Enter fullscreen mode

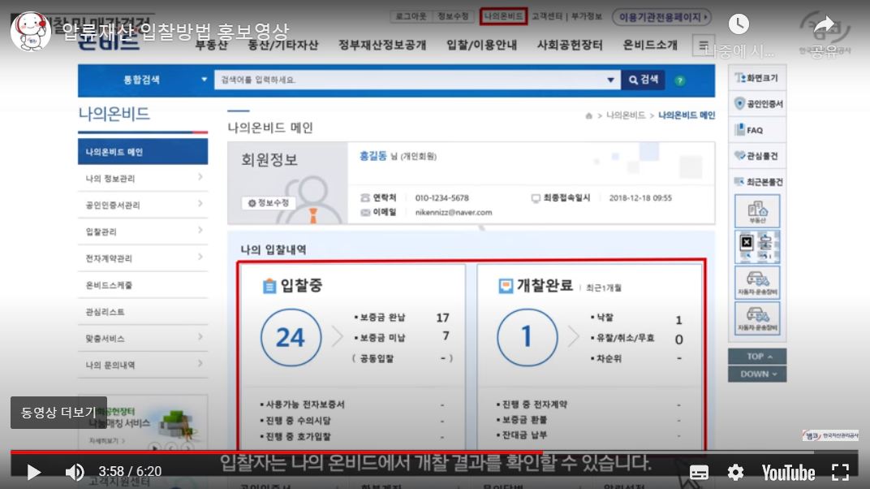click(x=840, y=473)
